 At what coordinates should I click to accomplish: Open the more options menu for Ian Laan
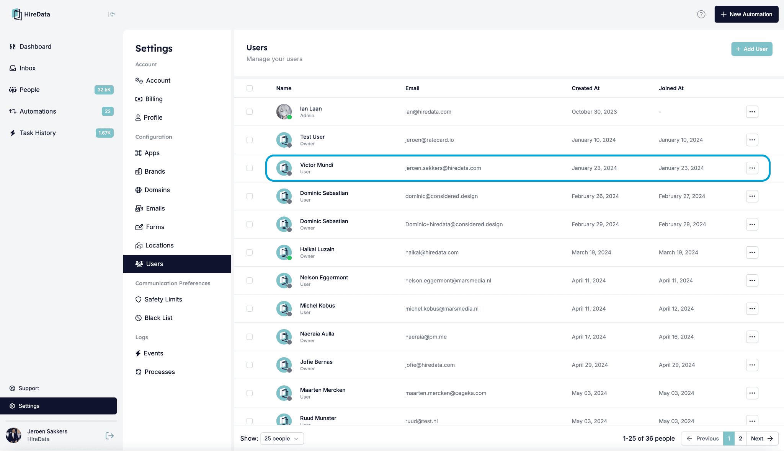pyautogui.click(x=752, y=112)
